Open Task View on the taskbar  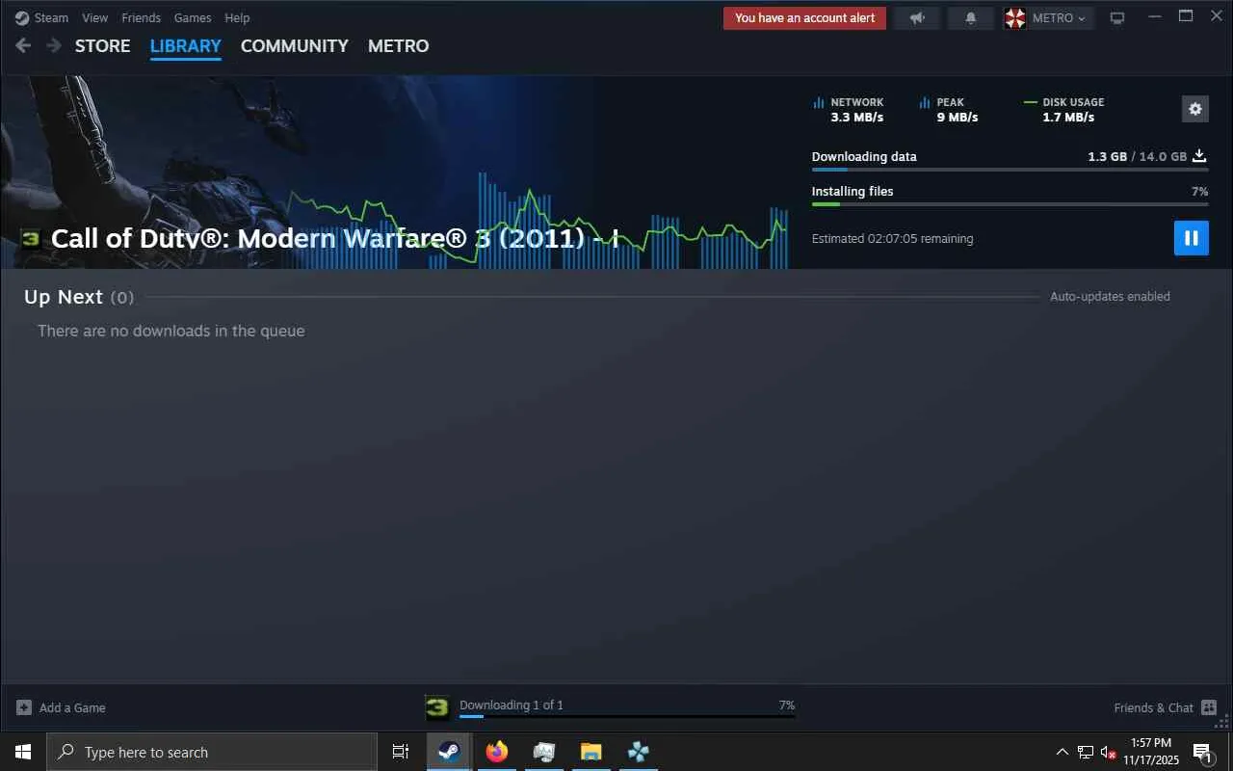[x=401, y=752]
